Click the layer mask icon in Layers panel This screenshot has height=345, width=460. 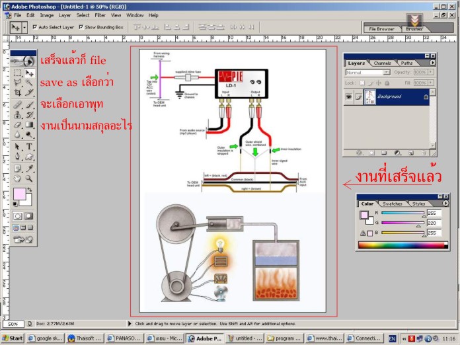click(371, 153)
